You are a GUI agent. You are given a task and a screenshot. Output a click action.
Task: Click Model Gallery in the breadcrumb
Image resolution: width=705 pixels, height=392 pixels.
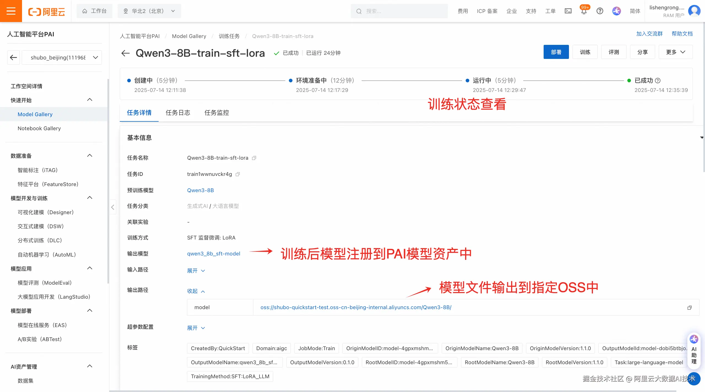pyautogui.click(x=189, y=36)
